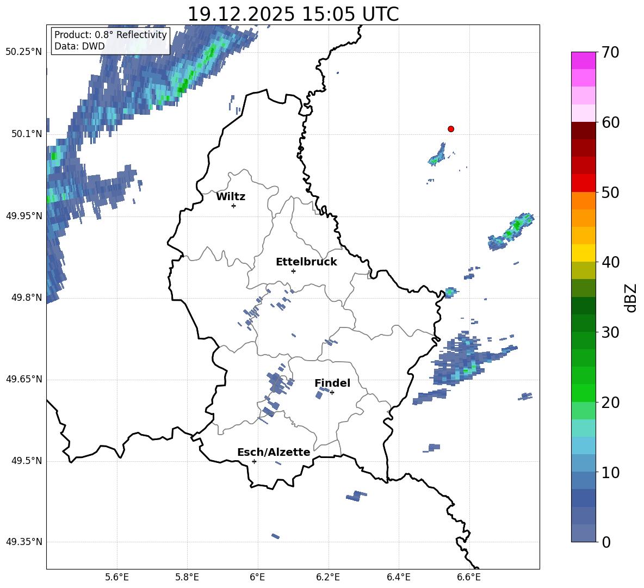Viewport: 644px width, 588px height.
Task: Click the dBZ colorbar label
Action: coord(630,298)
